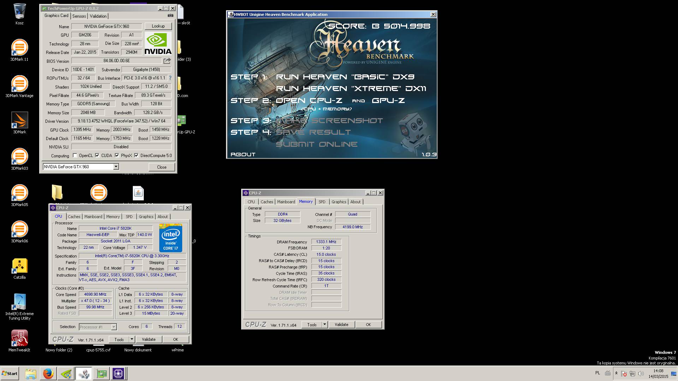
Task: Expand Tools dropdown arrow in CPU-Z Memory window
Action: coord(325,325)
